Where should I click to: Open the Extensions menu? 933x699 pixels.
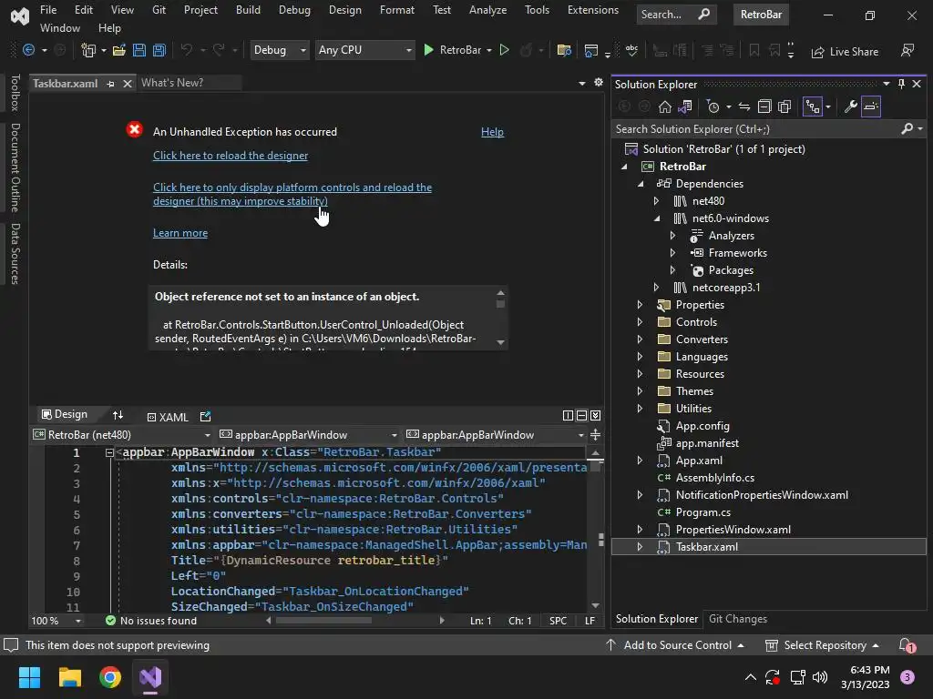[x=592, y=10]
